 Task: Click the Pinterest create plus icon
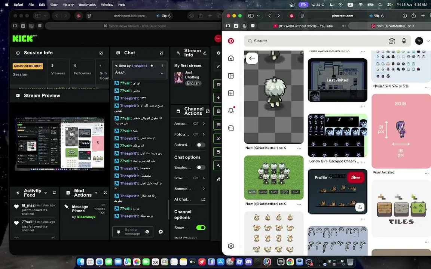point(231,93)
